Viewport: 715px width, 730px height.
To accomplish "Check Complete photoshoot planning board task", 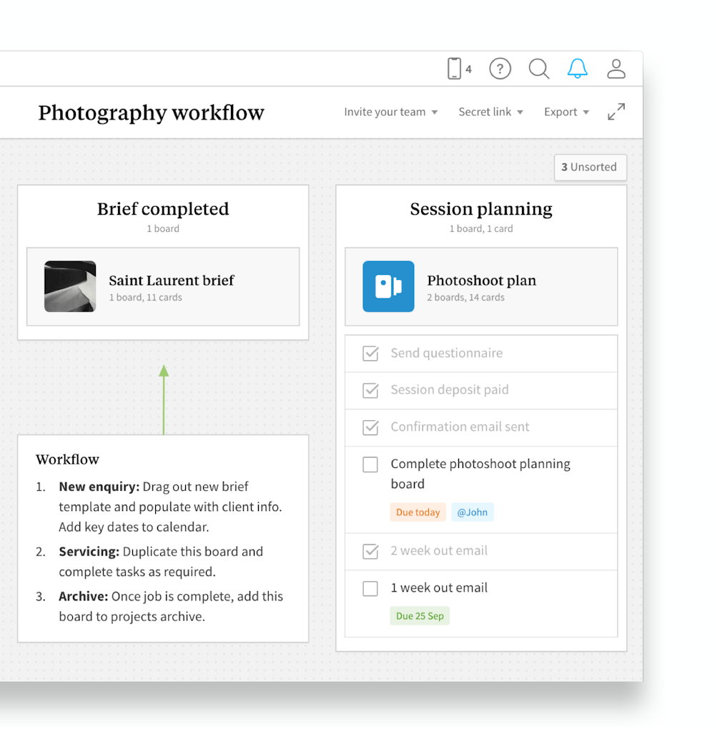I will [370, 464].
